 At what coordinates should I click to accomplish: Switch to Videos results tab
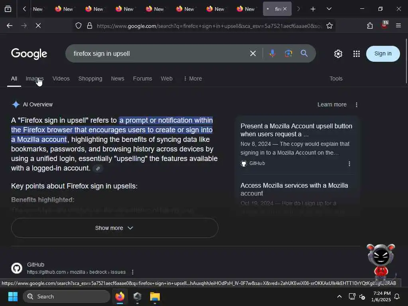tap(61, 78)
